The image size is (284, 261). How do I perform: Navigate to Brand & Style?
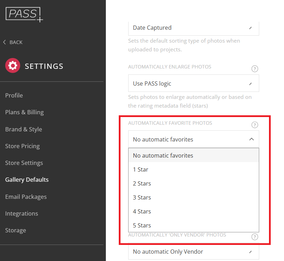pos(23,129)
